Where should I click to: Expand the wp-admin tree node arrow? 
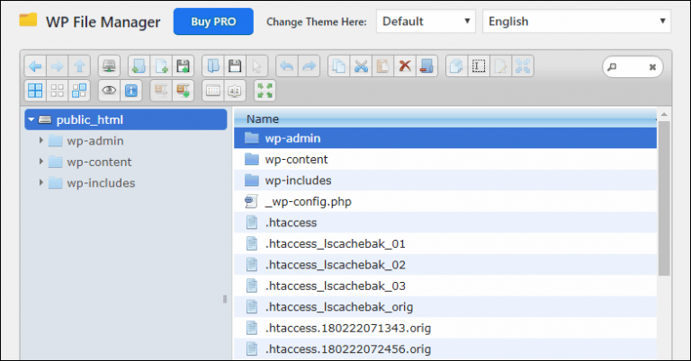pyautogui.click(x=41, y=140)
